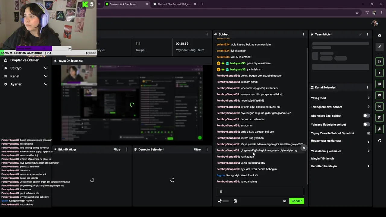The image size is (386, 217).
Task: Click İzleyici Yönlendir option
Action: [x=322, y=159]
